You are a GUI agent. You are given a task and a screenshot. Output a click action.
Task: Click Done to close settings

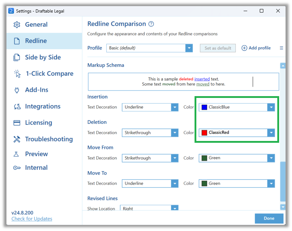(x=269, y=218)
